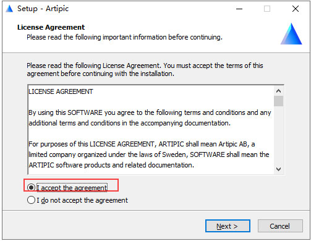Click the license scrollbar up arrow
This screenshot has height=241, width=311.
[x=278, y=91]
